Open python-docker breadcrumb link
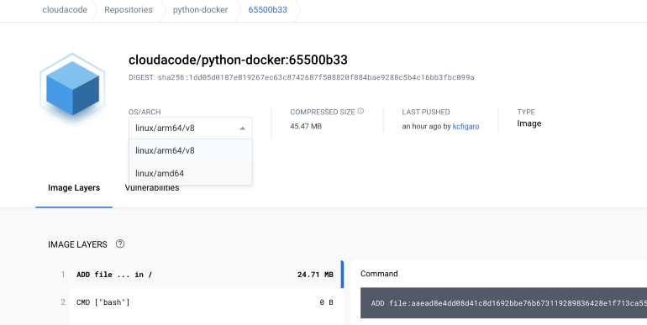This screenshot has width=647, height=325. pos(200,10)
